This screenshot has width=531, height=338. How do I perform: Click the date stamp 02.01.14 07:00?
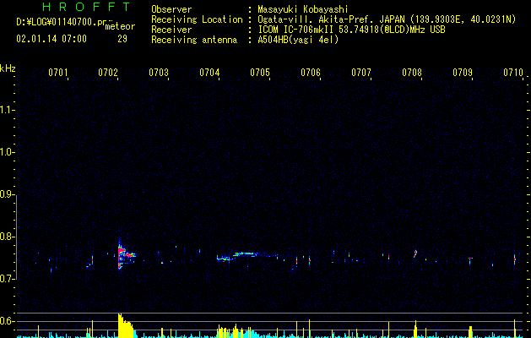point(51,39)
